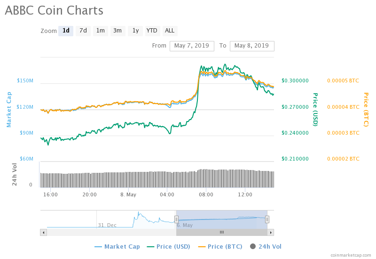Screen dimensions: 376x259
Task: Click the scrollbar right arrow
Action: [x=271, y=232]
